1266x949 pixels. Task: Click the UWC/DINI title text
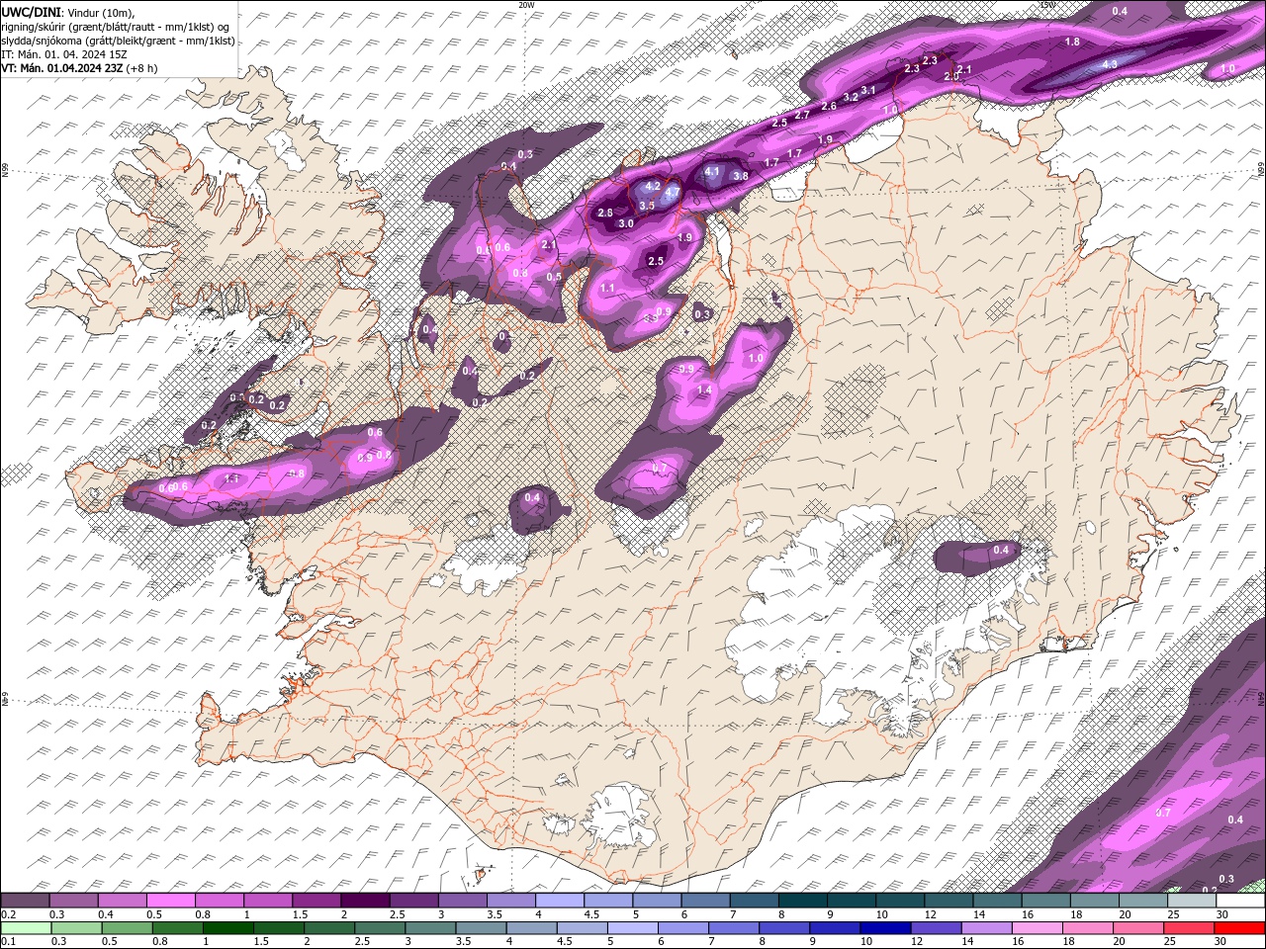[x=29, y=12]
